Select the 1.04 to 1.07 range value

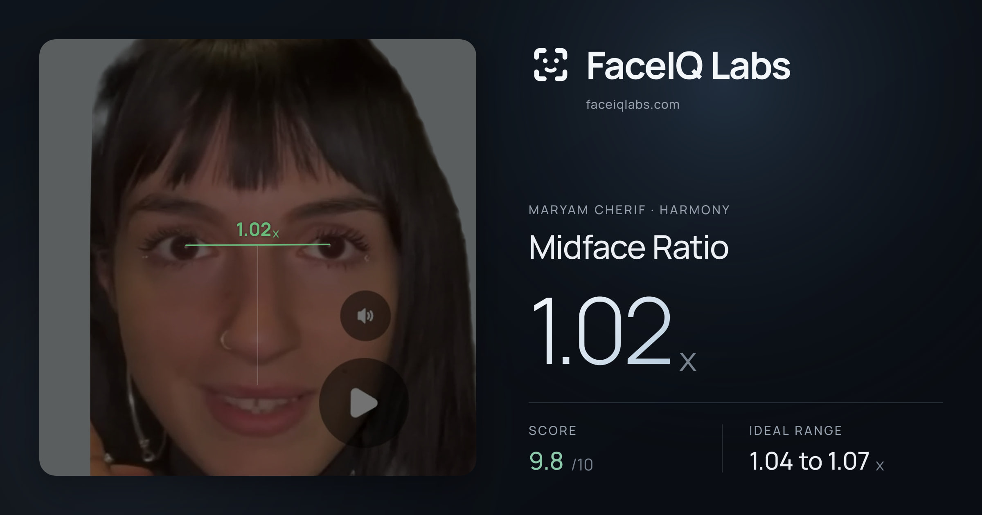coord(816,461)
